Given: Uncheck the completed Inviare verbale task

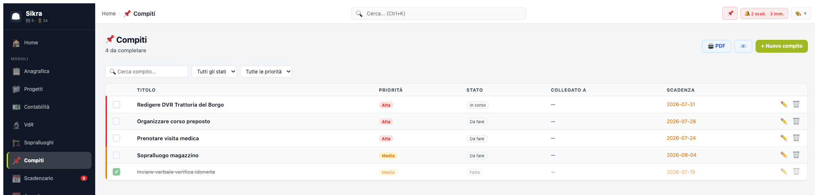Looking at the screenshot, I should click(116, 172).
